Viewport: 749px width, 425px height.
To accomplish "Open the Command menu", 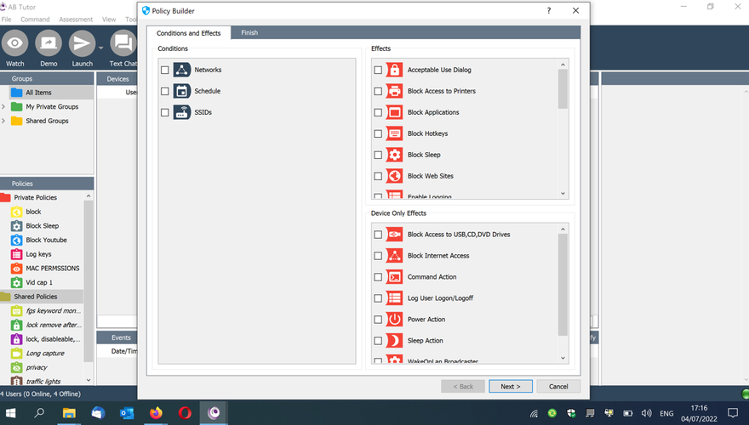I will pyautogui.click(x=35, y=20).
